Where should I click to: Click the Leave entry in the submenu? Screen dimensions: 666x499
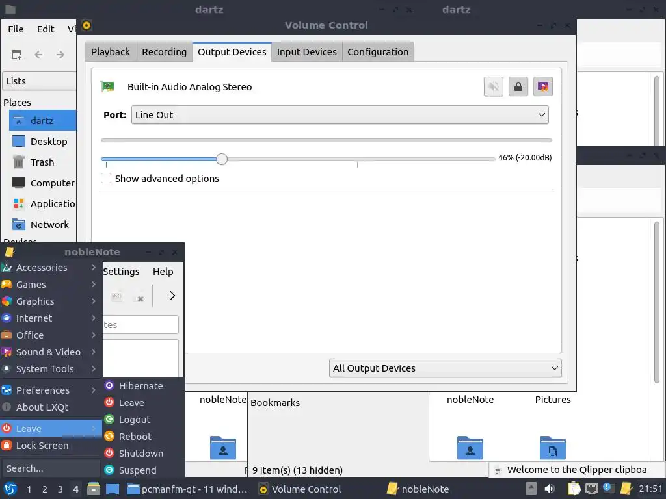click(144, 403)
